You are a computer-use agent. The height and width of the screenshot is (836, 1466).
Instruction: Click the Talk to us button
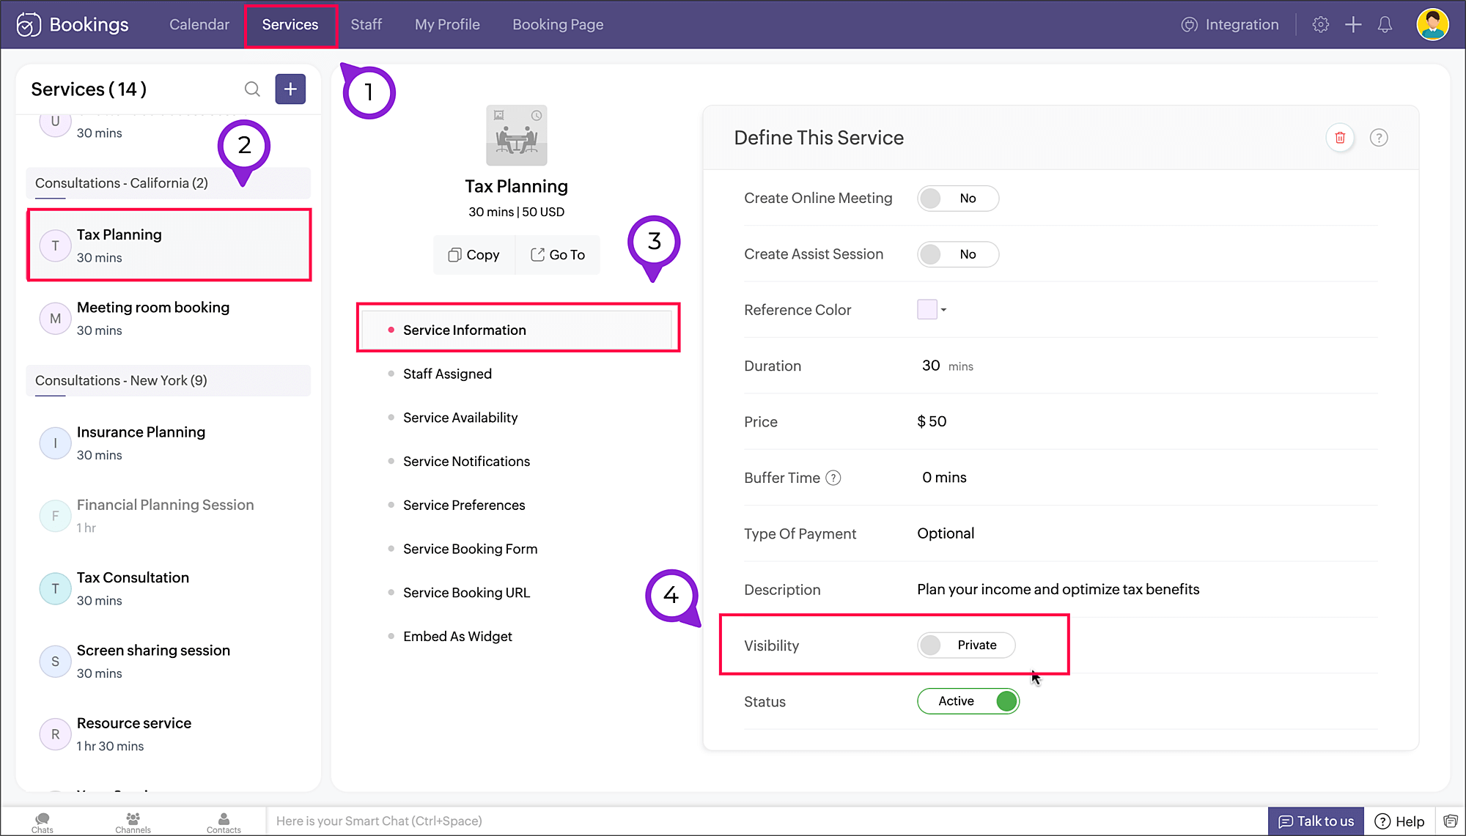coord(1316,821)
